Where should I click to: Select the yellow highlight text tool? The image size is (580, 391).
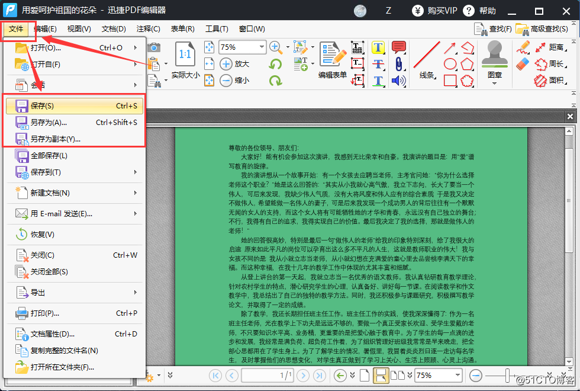point(378,47)
